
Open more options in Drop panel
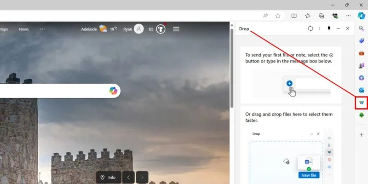point(320,29)
